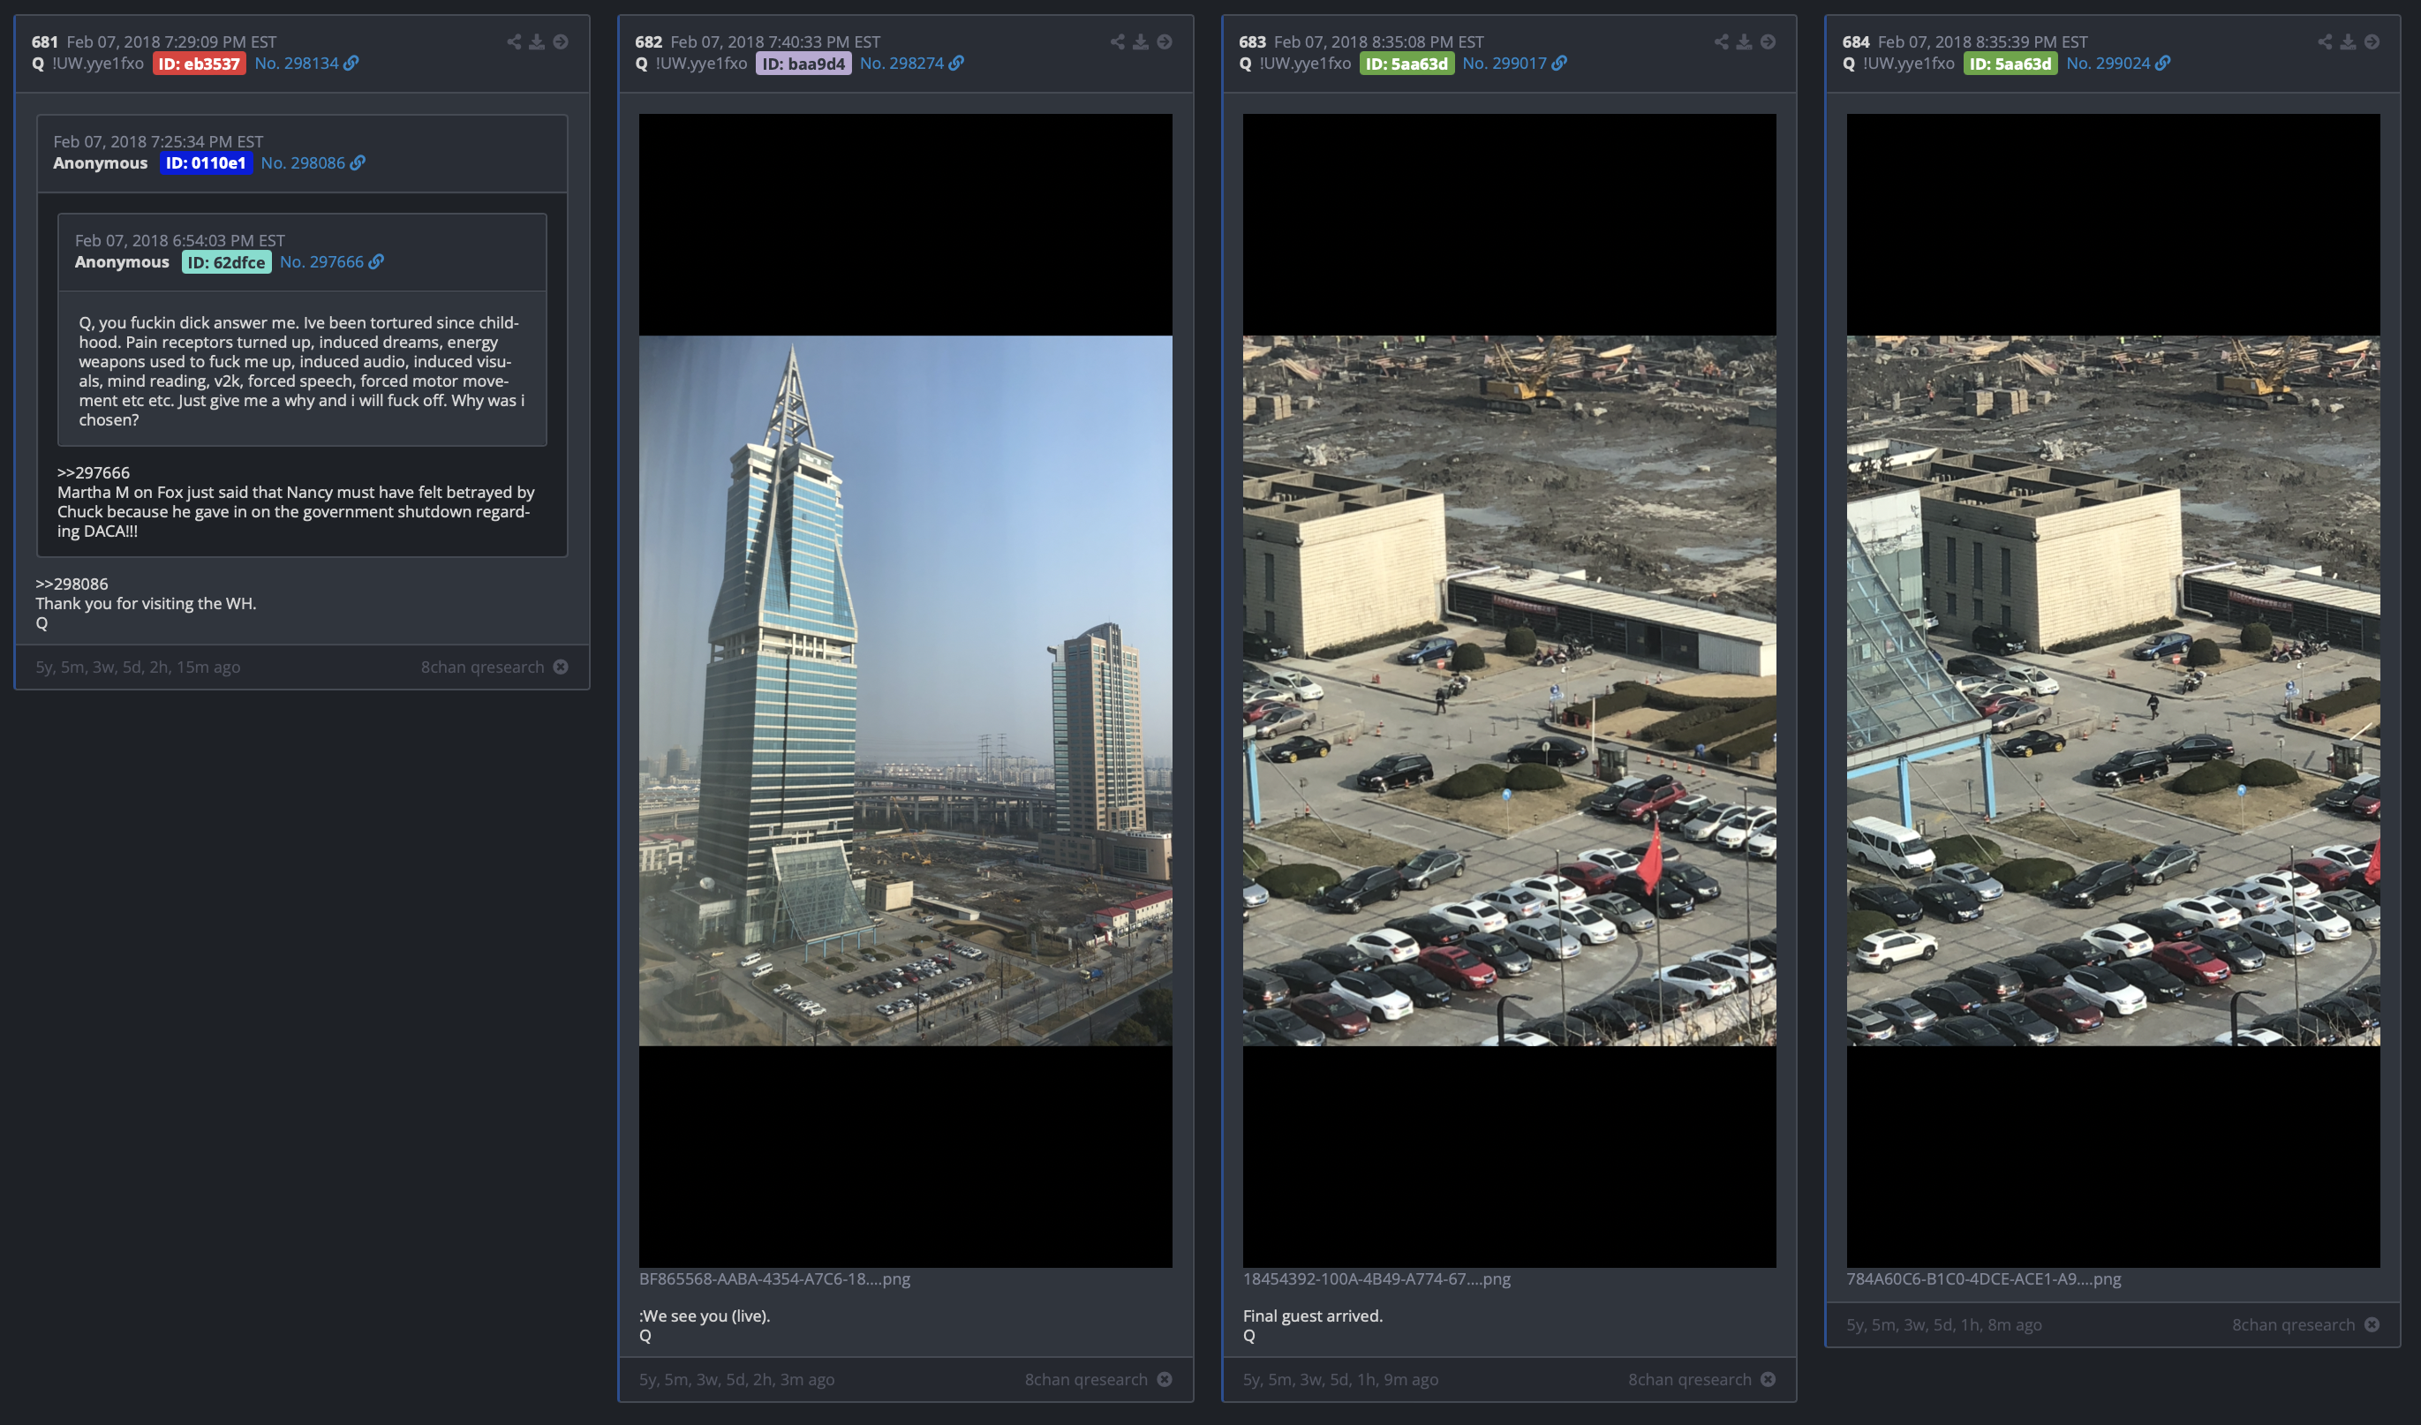This screenshot has width=2421, height=1425.
Task: Open the skyscraper image in post 682
Action: pyautogui.click(x=905, y=690)
